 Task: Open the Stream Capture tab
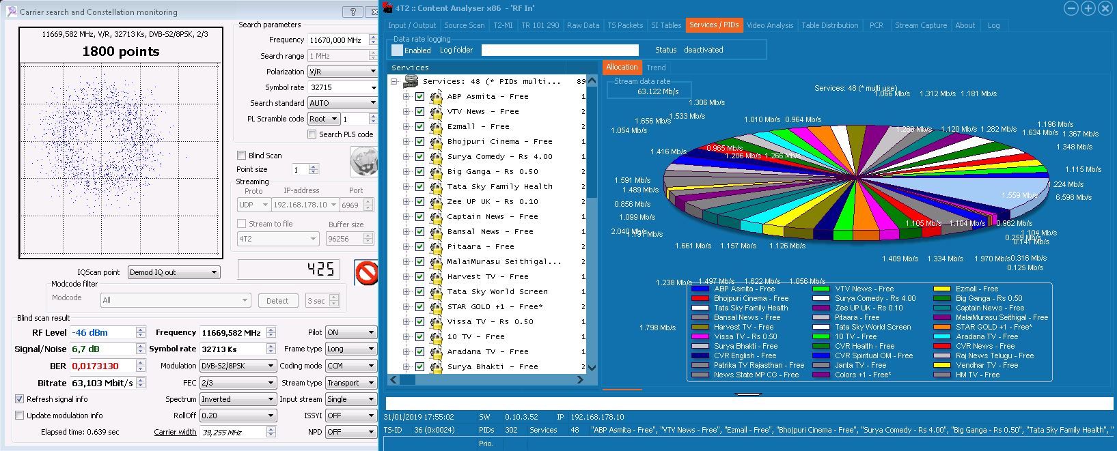click(x=921, y=25)
